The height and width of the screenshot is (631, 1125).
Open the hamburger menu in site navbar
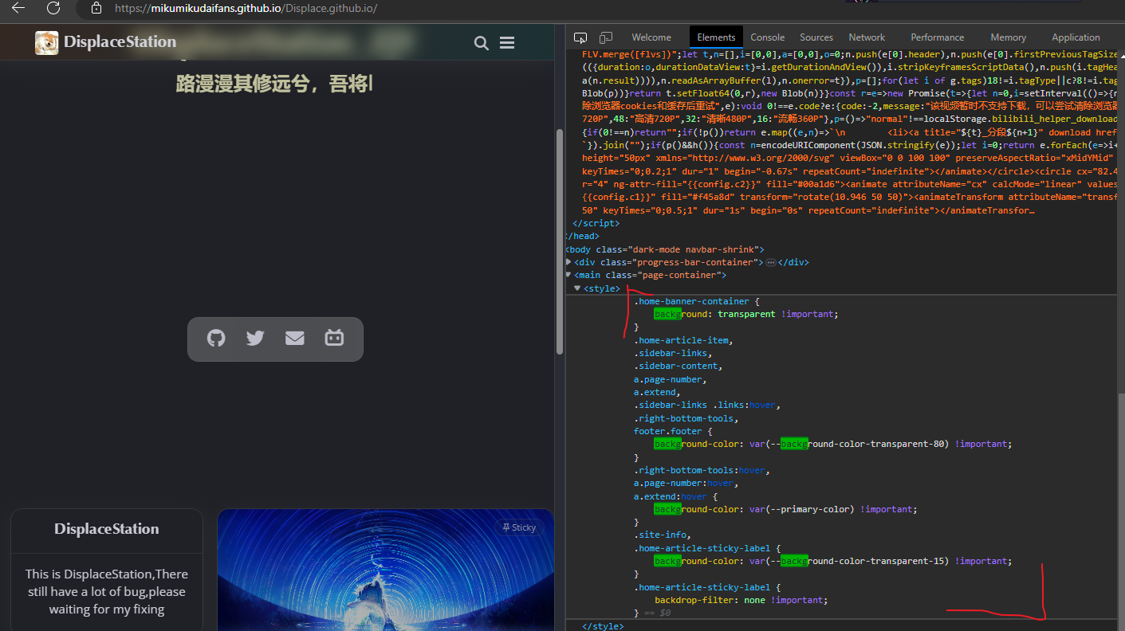[x=507, y=43]
